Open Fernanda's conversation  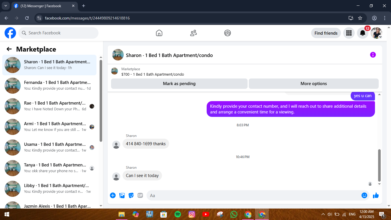pyautogui.click(x=49, y=86)
